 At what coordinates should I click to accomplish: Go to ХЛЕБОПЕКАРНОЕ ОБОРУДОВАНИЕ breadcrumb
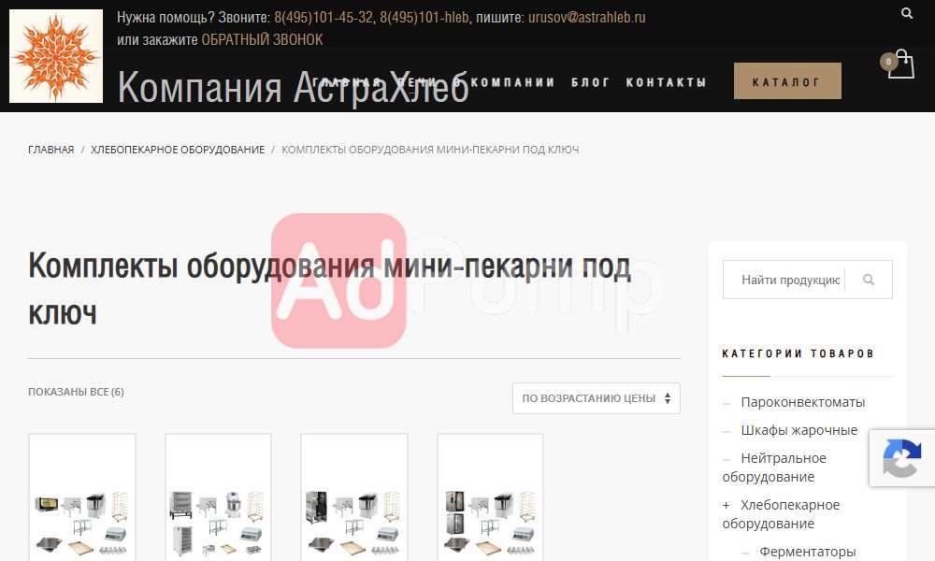click(178, 150)
